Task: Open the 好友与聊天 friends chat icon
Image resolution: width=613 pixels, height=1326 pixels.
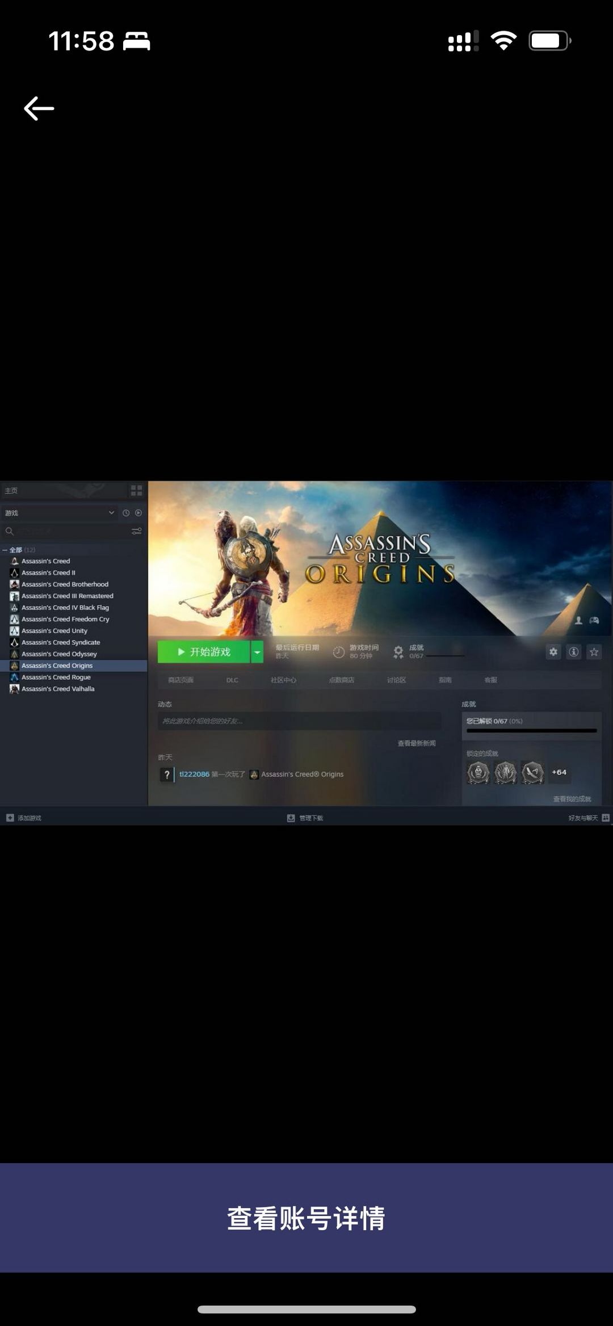Action: tap(606, 818)
